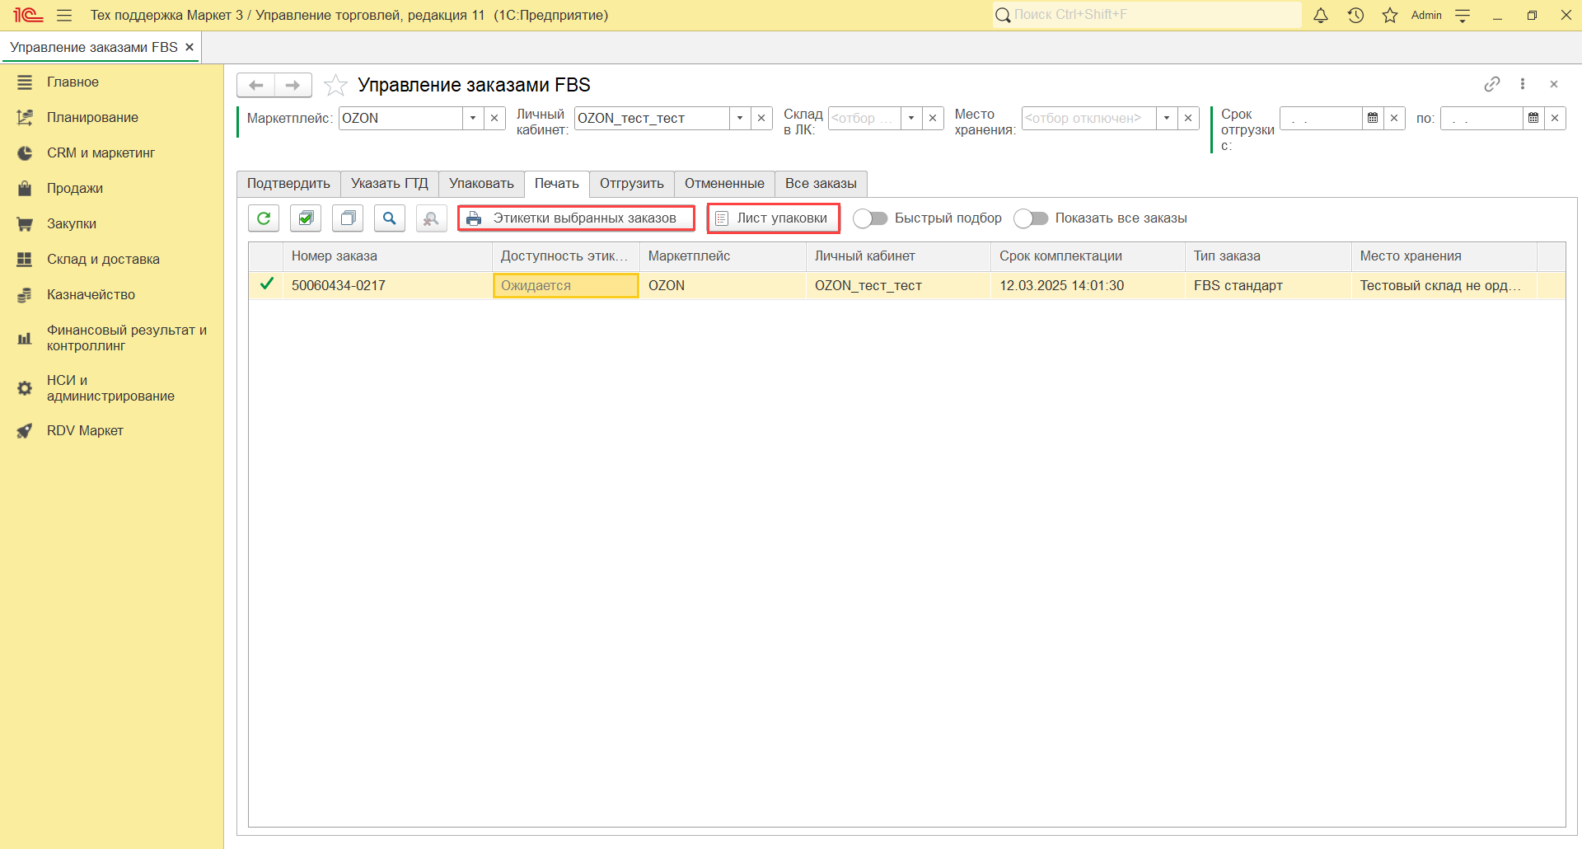Toggle checkmark for order 50060434-0217
1582x849 pixels.
click(266, 285)
